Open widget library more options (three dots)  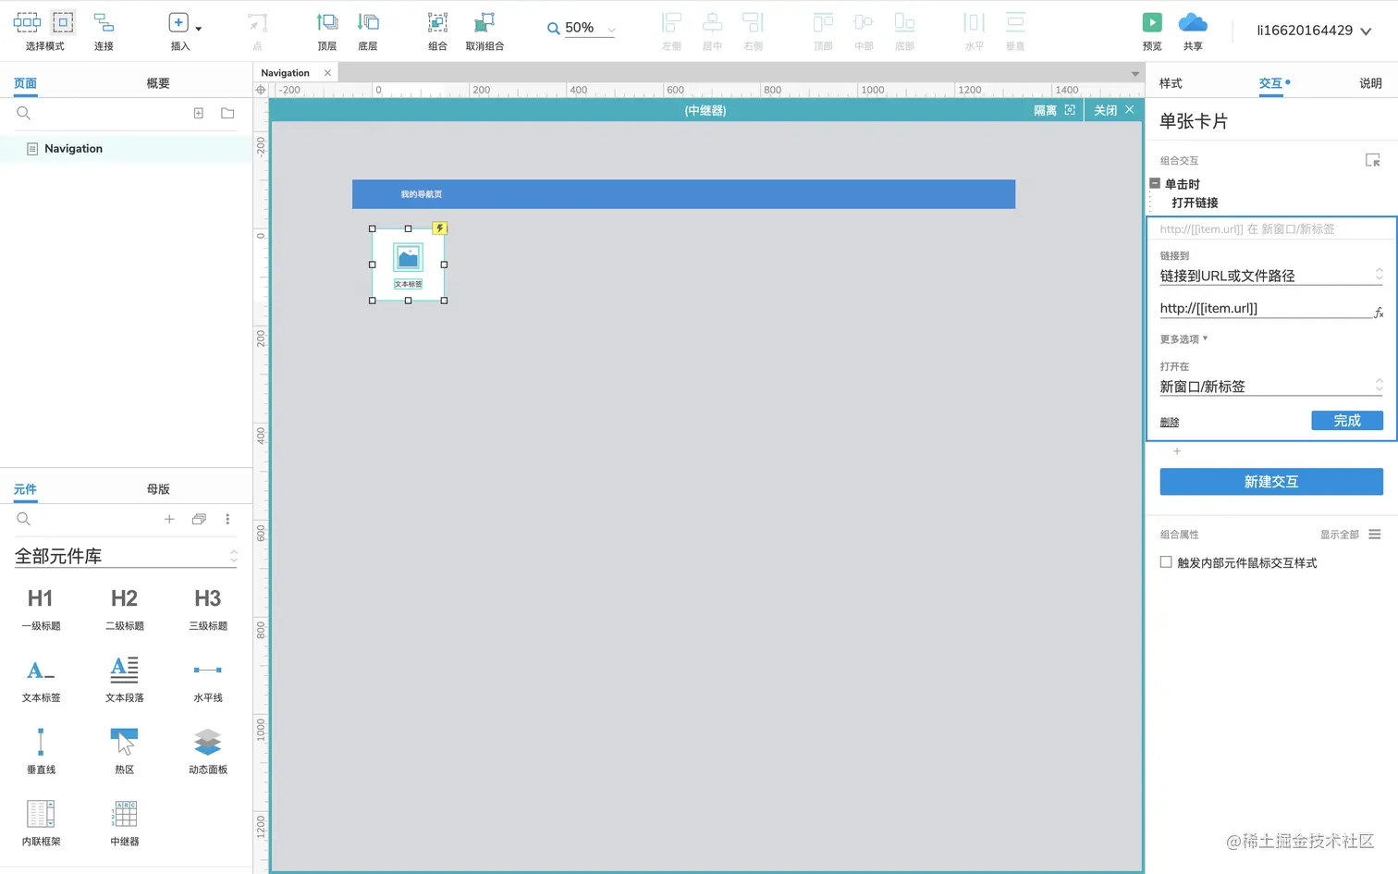(x=227, y=520)
